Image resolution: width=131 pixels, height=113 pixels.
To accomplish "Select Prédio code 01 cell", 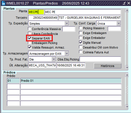I will [13, 81].
